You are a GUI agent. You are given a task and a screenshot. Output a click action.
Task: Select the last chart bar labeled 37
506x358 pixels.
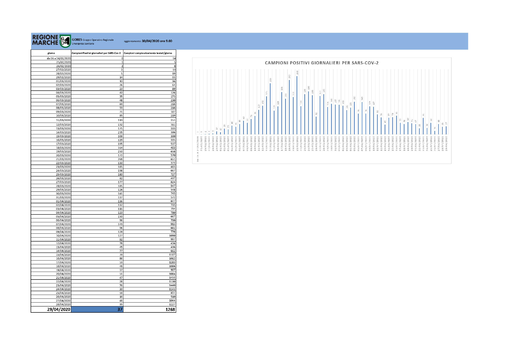tap(446, 130)
